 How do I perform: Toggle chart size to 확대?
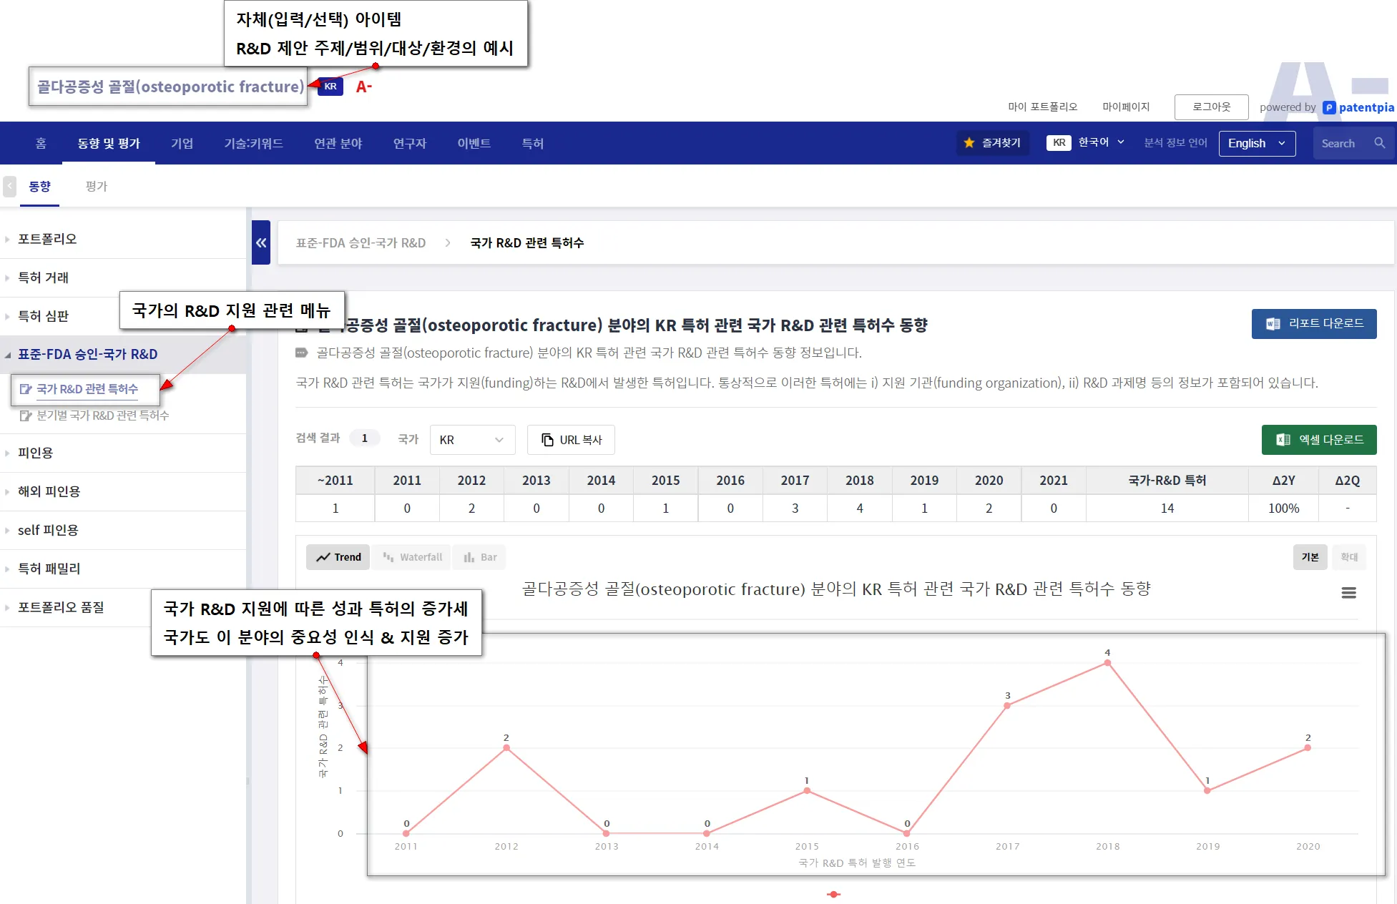pos(1348,557)
